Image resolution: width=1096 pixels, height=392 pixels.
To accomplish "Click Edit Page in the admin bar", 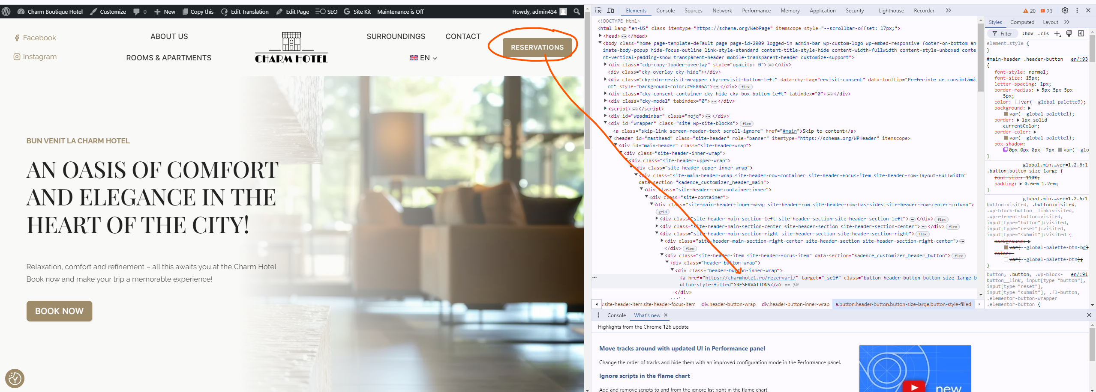I will click(292, 12).
